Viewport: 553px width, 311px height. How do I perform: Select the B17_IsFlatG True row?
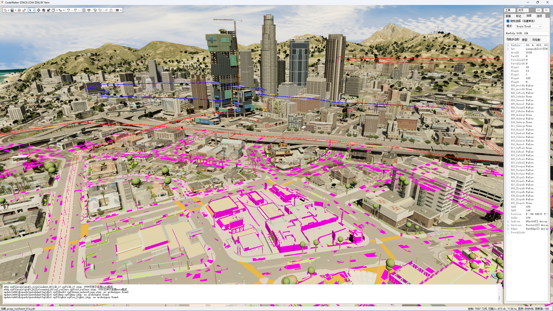click(529, 148)
